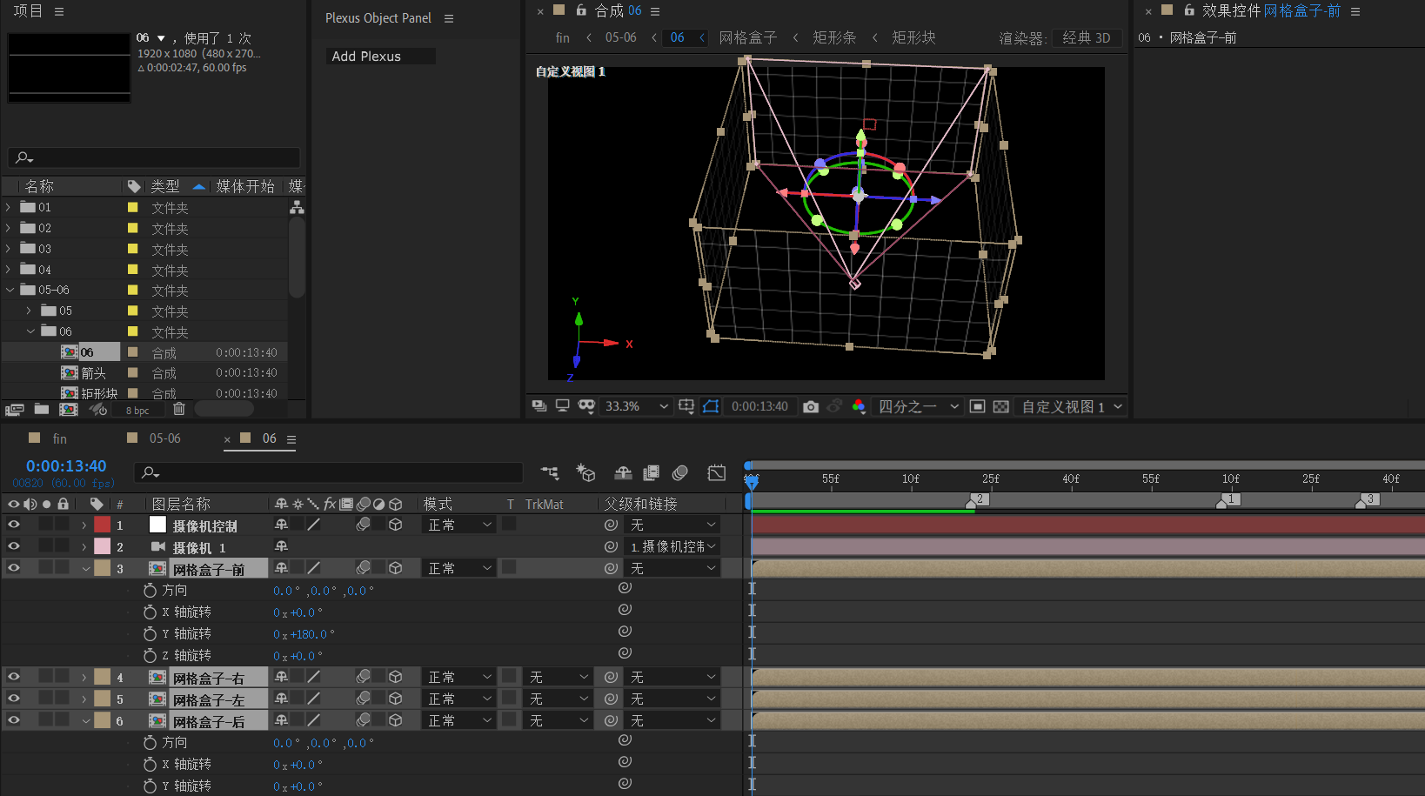1425x796 pixels.
Task: Open the Project panel menu icon
Action: tap(59, 11)
